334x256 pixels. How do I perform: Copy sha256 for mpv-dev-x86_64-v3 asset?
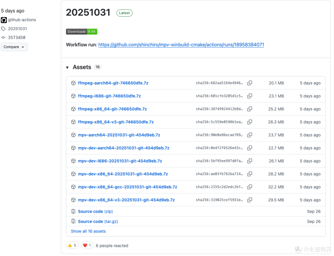(250, 200)
